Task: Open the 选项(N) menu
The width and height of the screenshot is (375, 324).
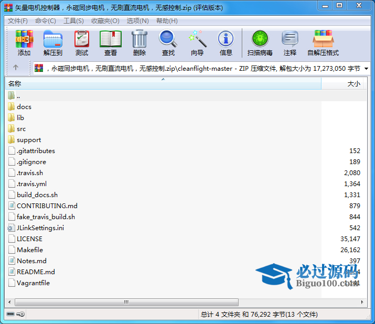Action: point(138,21)
